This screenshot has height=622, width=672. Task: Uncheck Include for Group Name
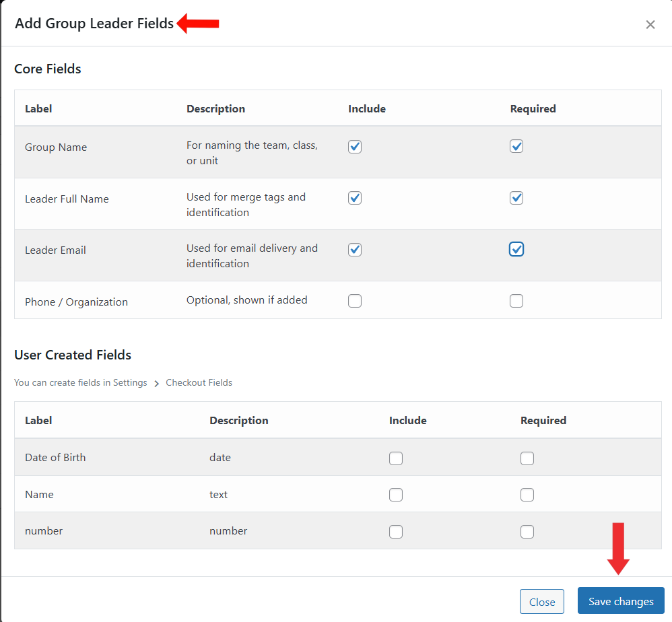pos(355,147)
